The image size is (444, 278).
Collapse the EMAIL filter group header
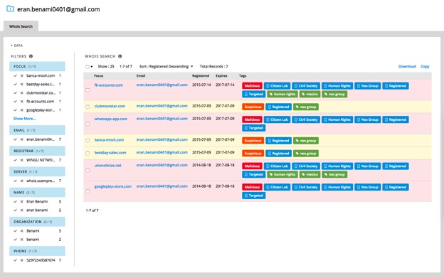pyautogui.click(x=37, y=130)
